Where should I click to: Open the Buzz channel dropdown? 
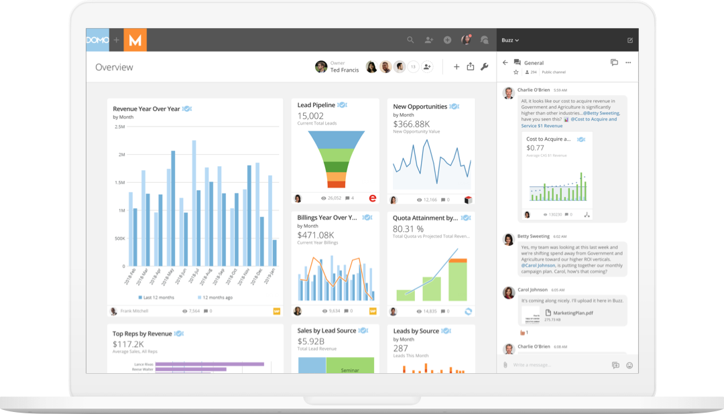[510, 40]
